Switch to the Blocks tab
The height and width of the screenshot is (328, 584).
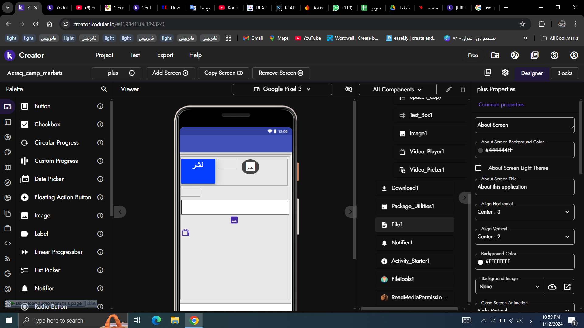[565, 73]
